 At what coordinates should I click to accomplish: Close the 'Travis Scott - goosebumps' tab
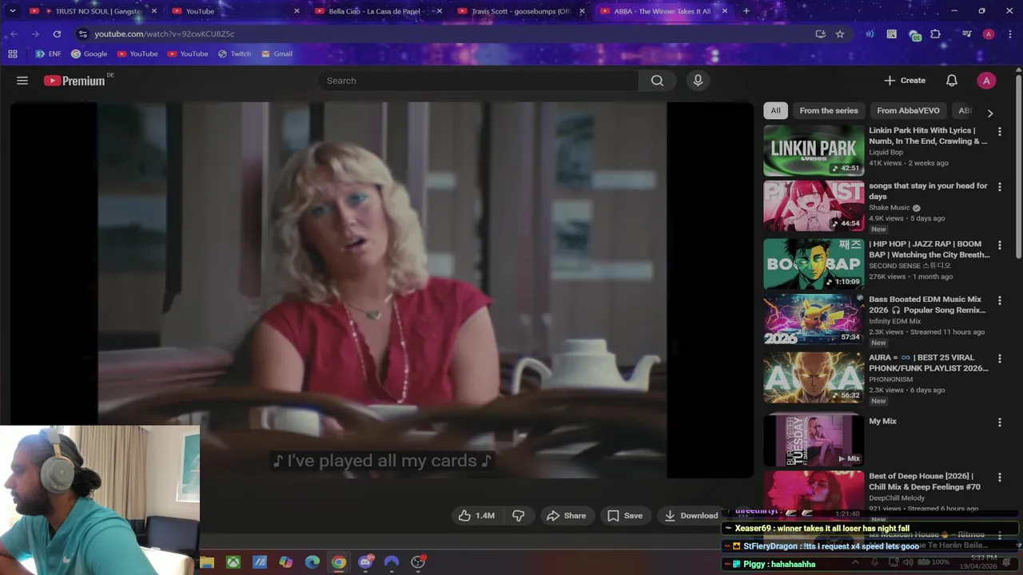point(582,11)
